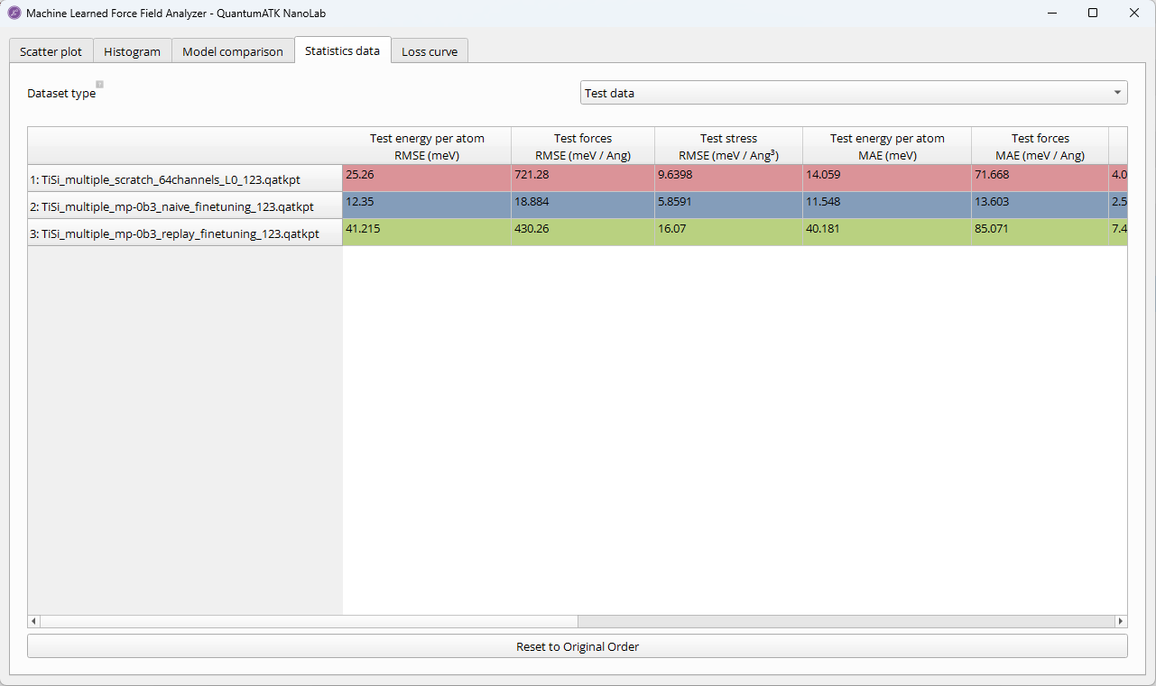1156x686 pixels.
Task: Switch to the Scatter plot tab
Action: point(51,51)
